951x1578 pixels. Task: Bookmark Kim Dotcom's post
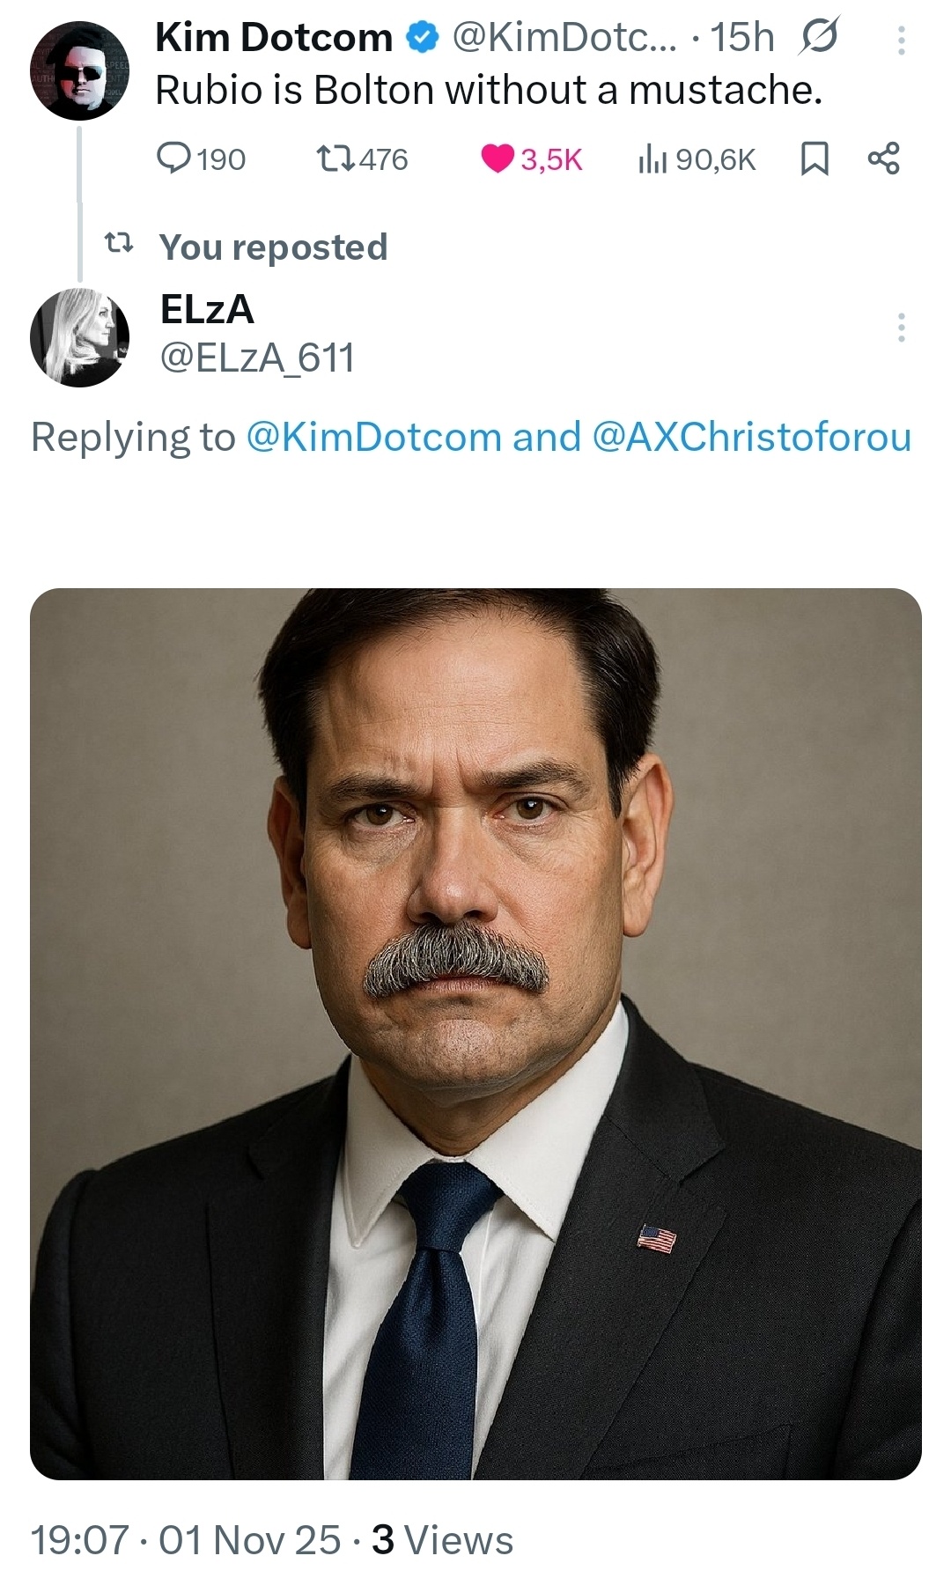click(814, 159)
